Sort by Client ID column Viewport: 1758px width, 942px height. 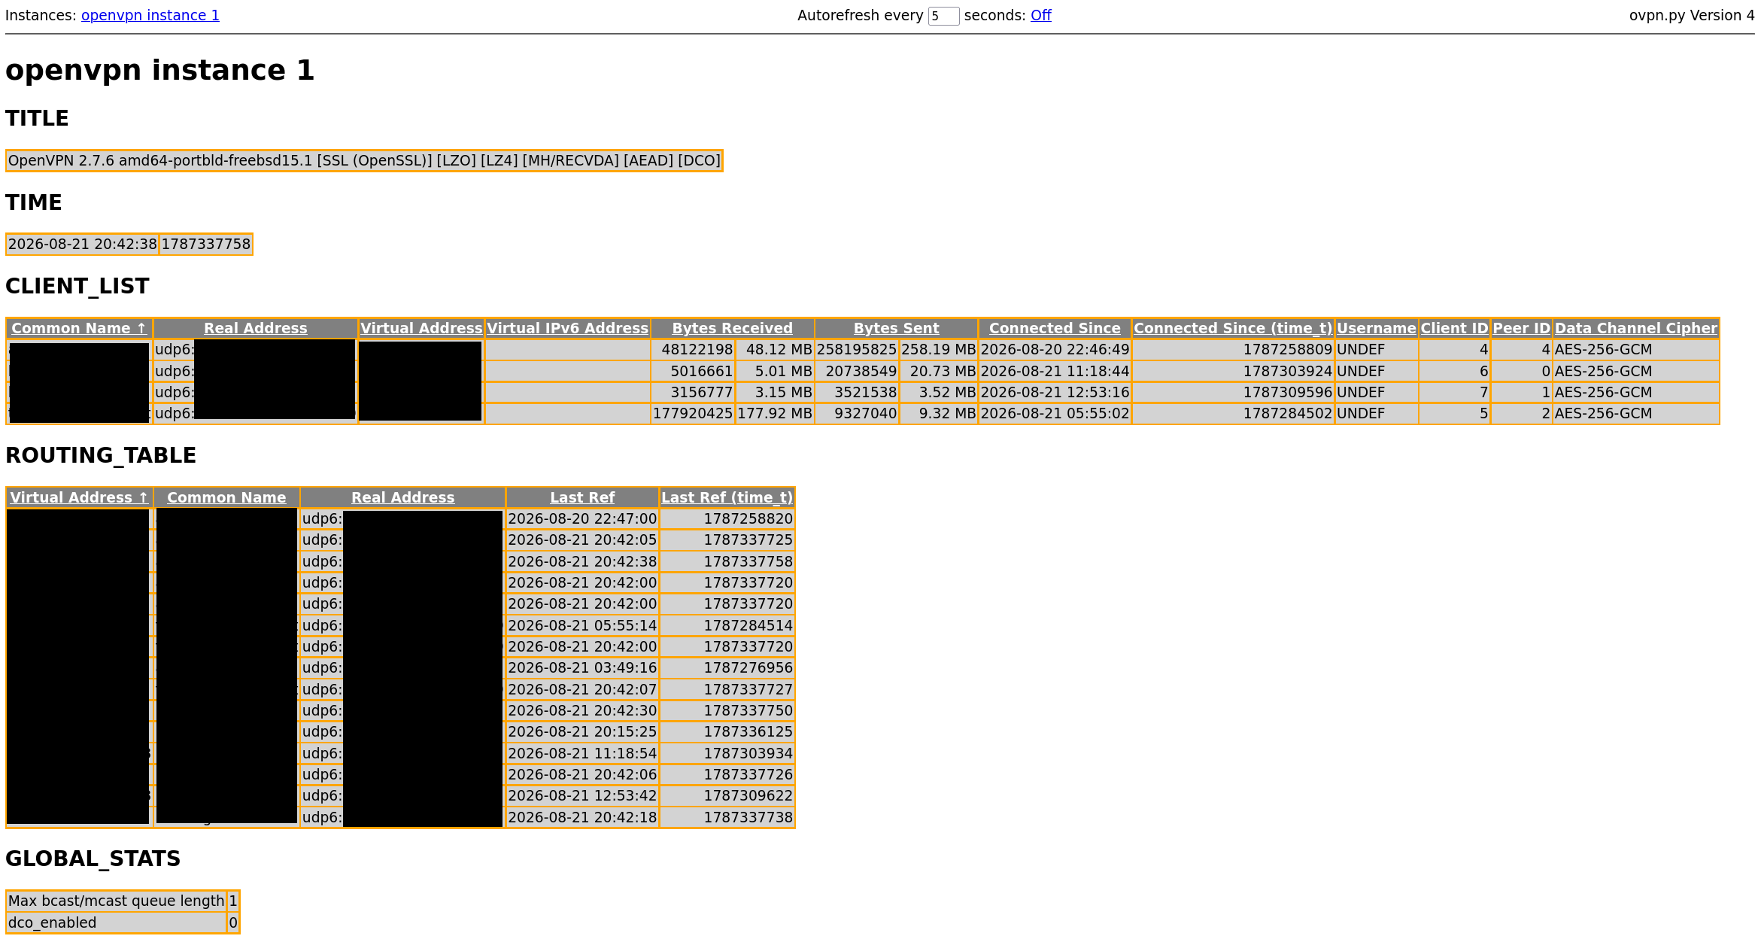click(1454, 329)
